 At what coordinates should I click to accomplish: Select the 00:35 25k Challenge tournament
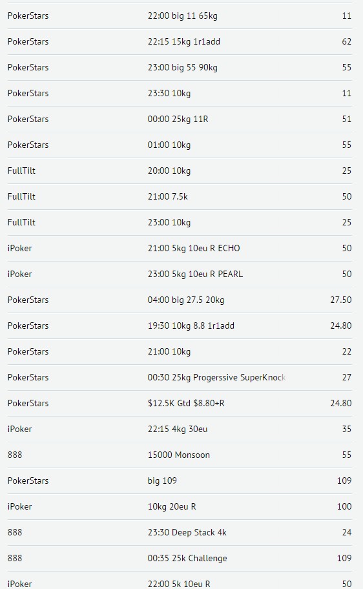click(x=180, y=558)
